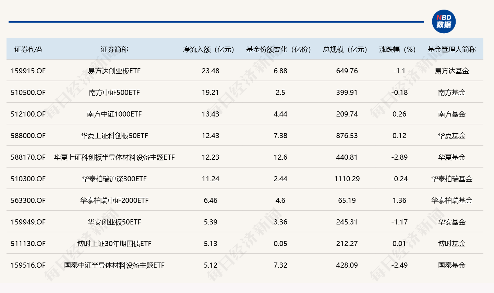494x293 pixels.
Task: Click share change value 7.32
Action: point(280,265)
